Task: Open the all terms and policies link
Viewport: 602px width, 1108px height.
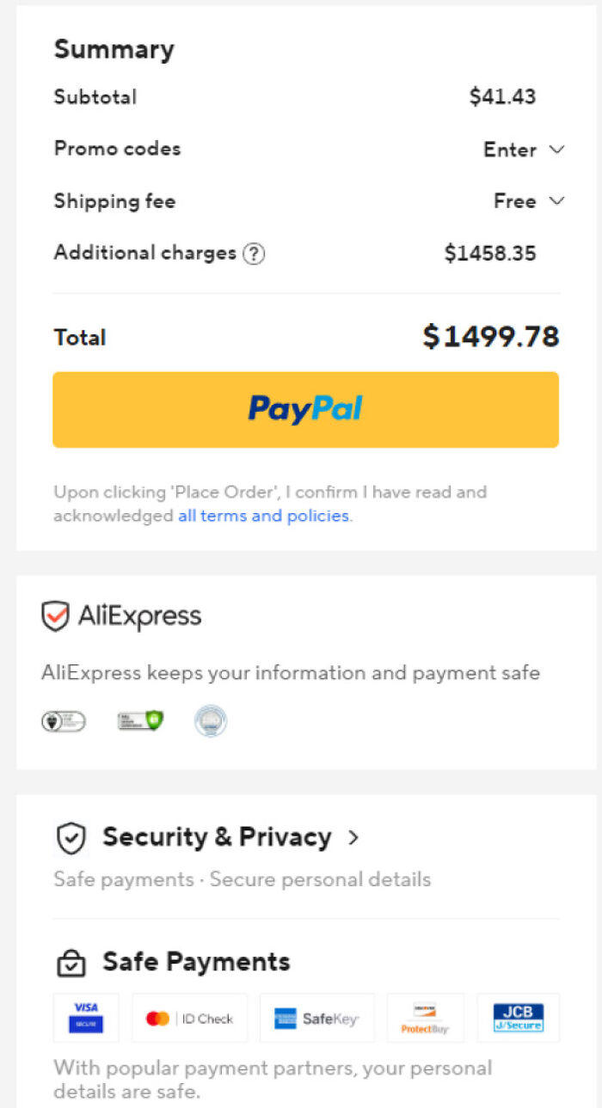Action: pyautogui.click(x=263, y=516)
